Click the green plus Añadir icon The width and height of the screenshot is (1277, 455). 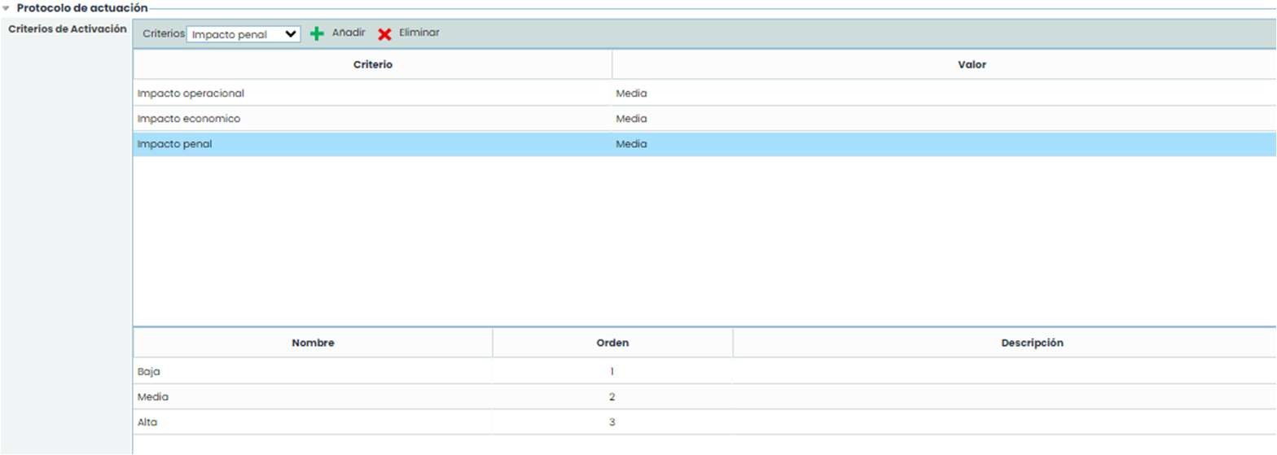pos(318,34)
